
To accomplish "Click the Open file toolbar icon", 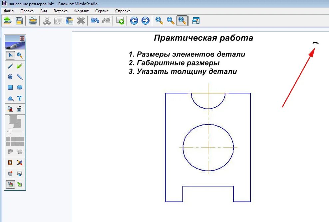I will click(8, 21).
